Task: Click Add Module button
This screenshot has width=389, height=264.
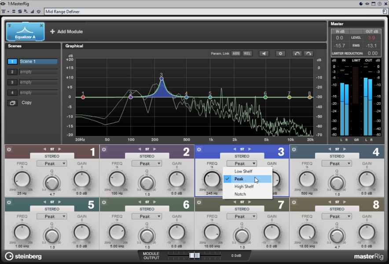Action: pyautogui.click(x=66, y=32)
